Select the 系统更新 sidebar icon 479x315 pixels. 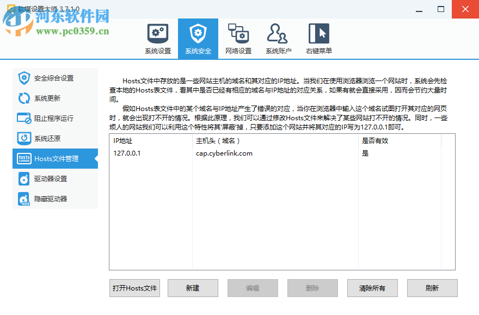23,98
